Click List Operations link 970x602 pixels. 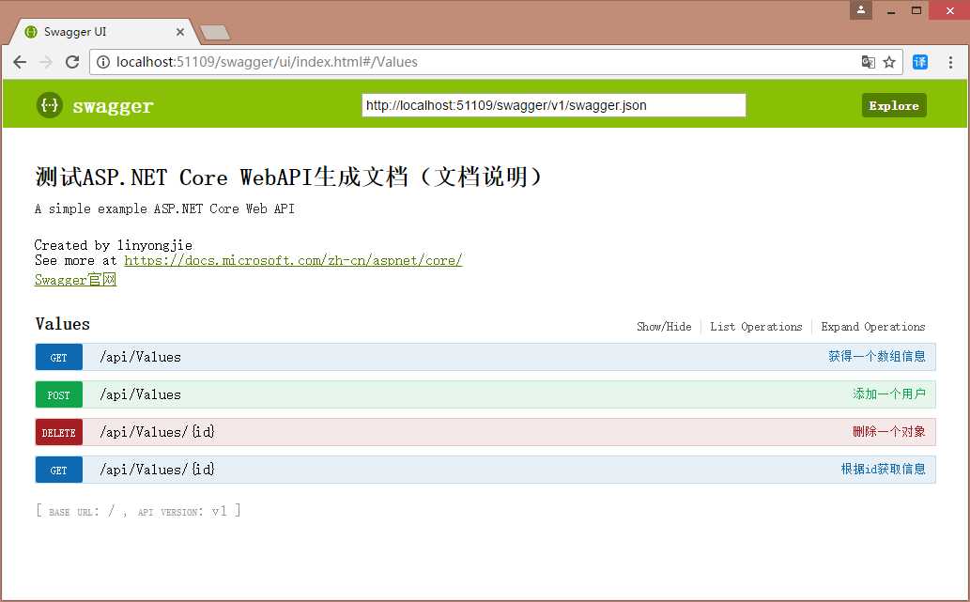pyautogui.click(x=756, y=327)
